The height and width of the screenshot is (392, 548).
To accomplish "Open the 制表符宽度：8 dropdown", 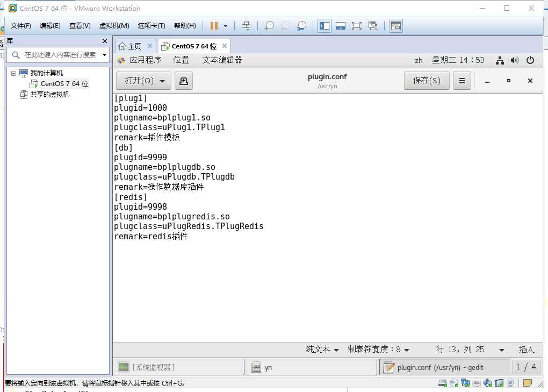I will 379,350.
